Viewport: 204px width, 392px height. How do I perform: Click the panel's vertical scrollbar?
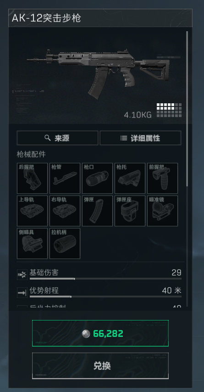pyautogui.click(x=187, y=109)
